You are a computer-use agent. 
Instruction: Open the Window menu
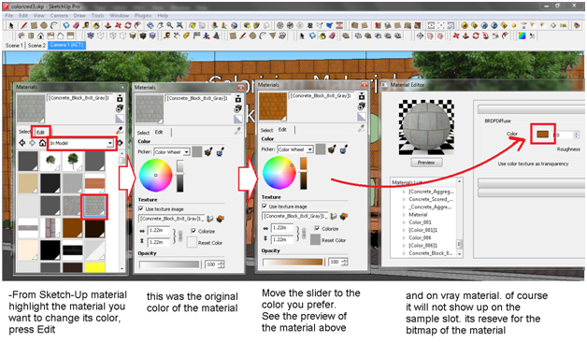coord(119,15)
